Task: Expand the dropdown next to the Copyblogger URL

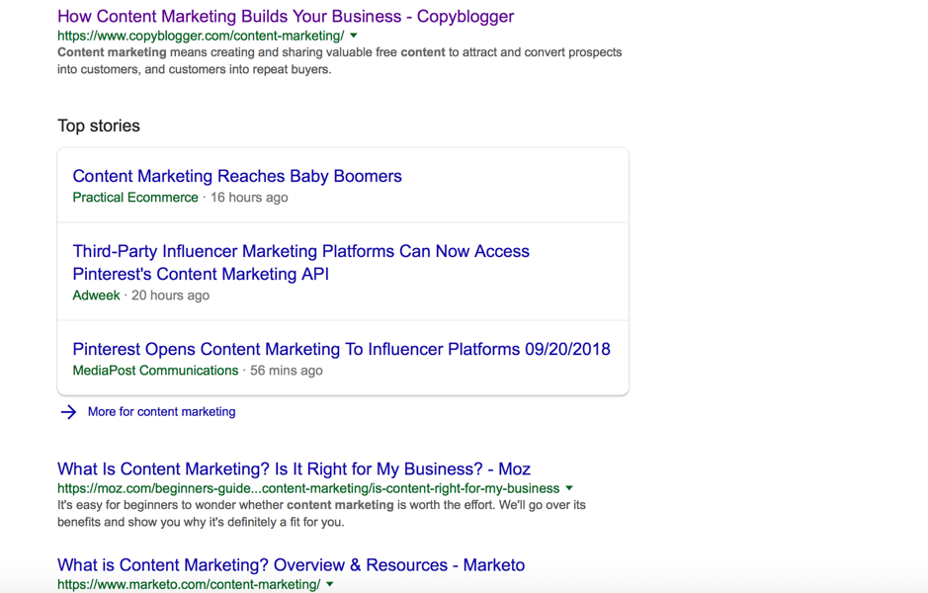Action: click(353, 35)
